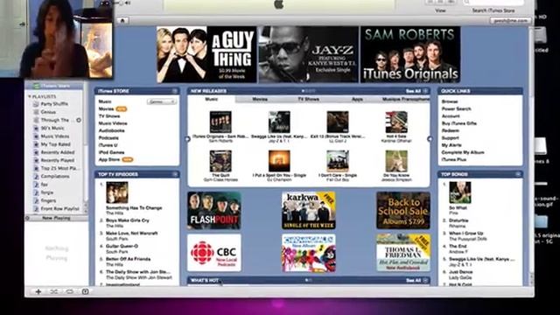Click the Now Playing panel header
560x315 pixels.
point(56,218)
